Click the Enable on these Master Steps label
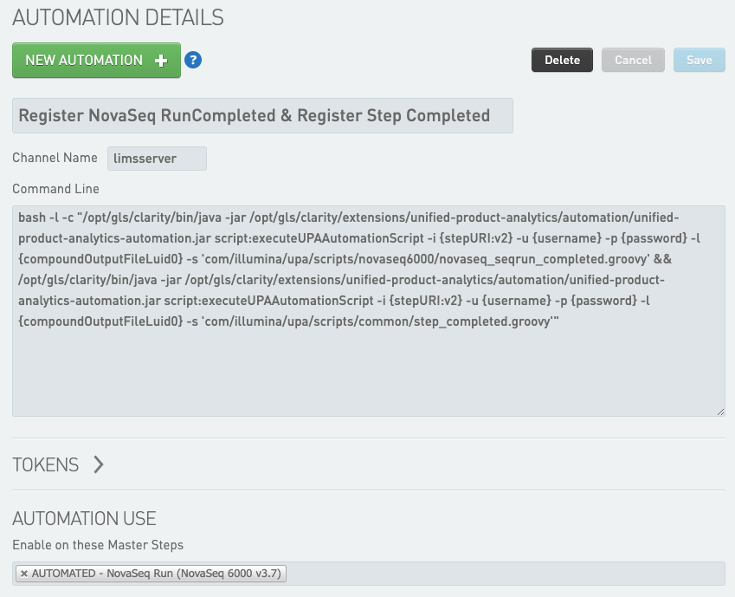The height and width of the screenshot is (597, 735). point(98,545)
